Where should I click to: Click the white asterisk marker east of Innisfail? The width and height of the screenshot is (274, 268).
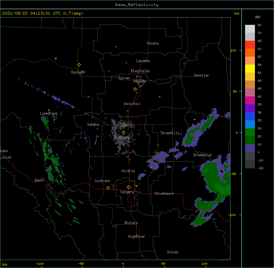(x=160, y=96)
